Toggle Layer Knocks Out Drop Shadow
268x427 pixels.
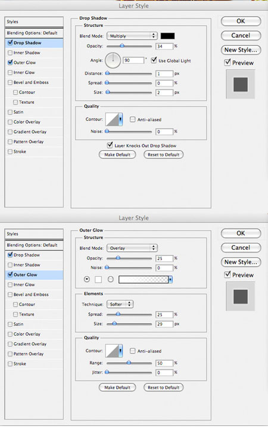tap(110, 145)
